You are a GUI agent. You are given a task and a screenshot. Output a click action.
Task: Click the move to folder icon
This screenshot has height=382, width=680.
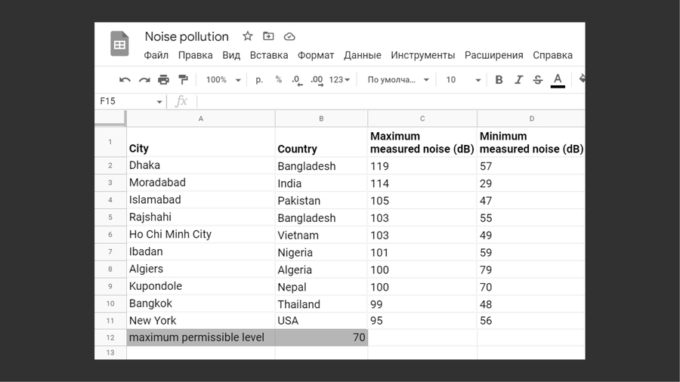tap(268, 36)
